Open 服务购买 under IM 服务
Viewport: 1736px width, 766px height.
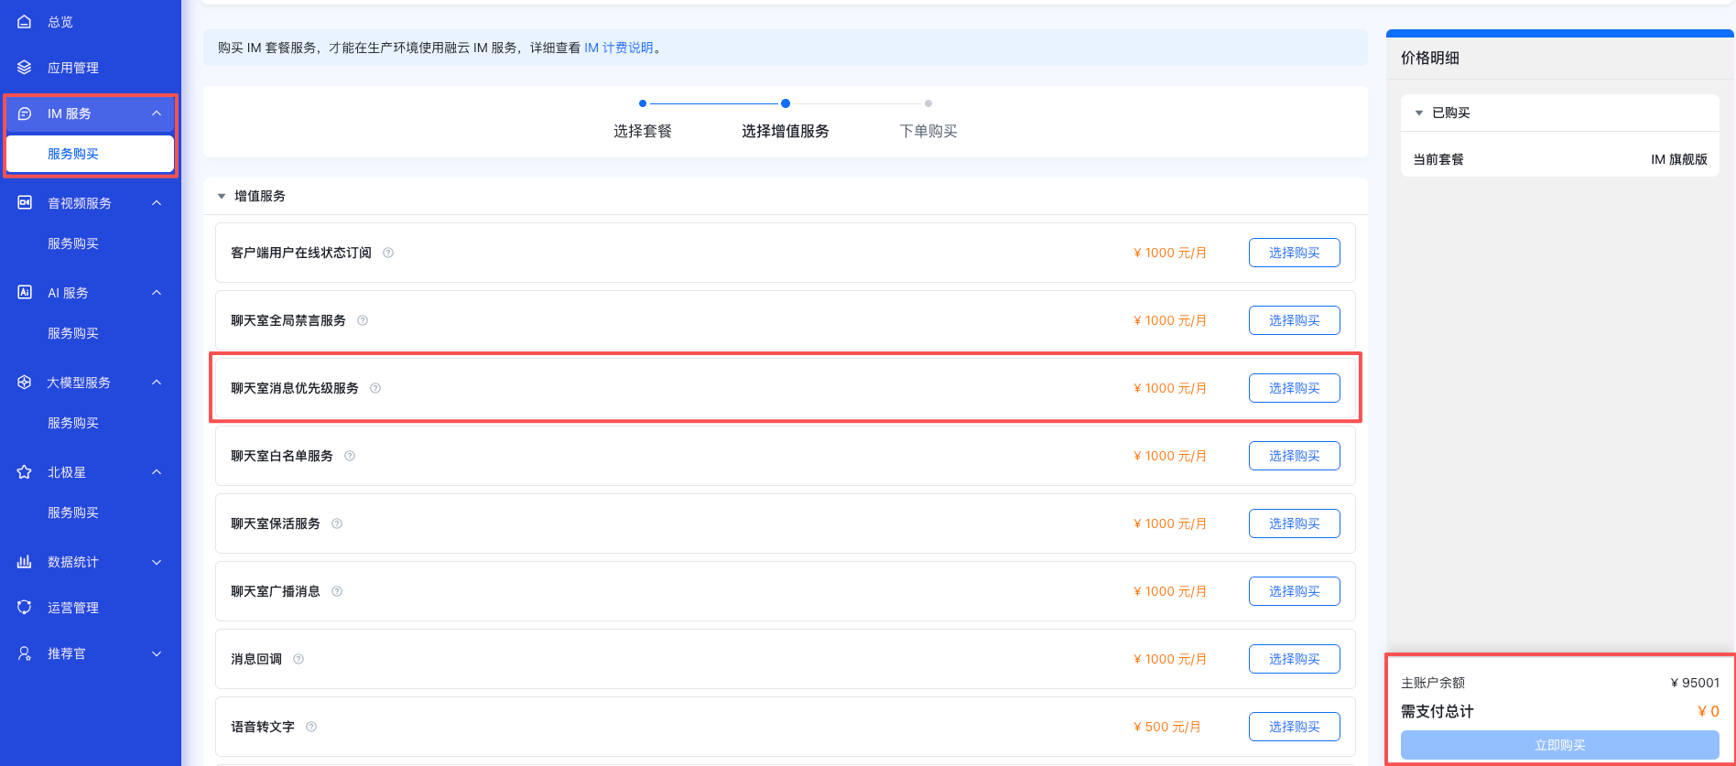click(90, 154)
